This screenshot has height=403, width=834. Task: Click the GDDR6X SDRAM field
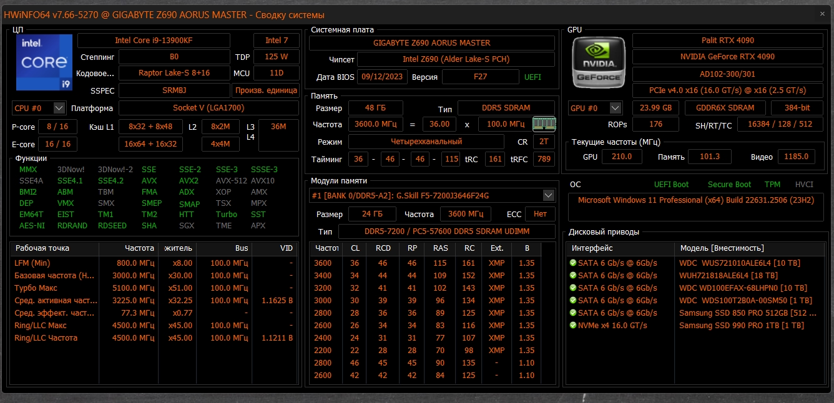click(x=724, y=108)
